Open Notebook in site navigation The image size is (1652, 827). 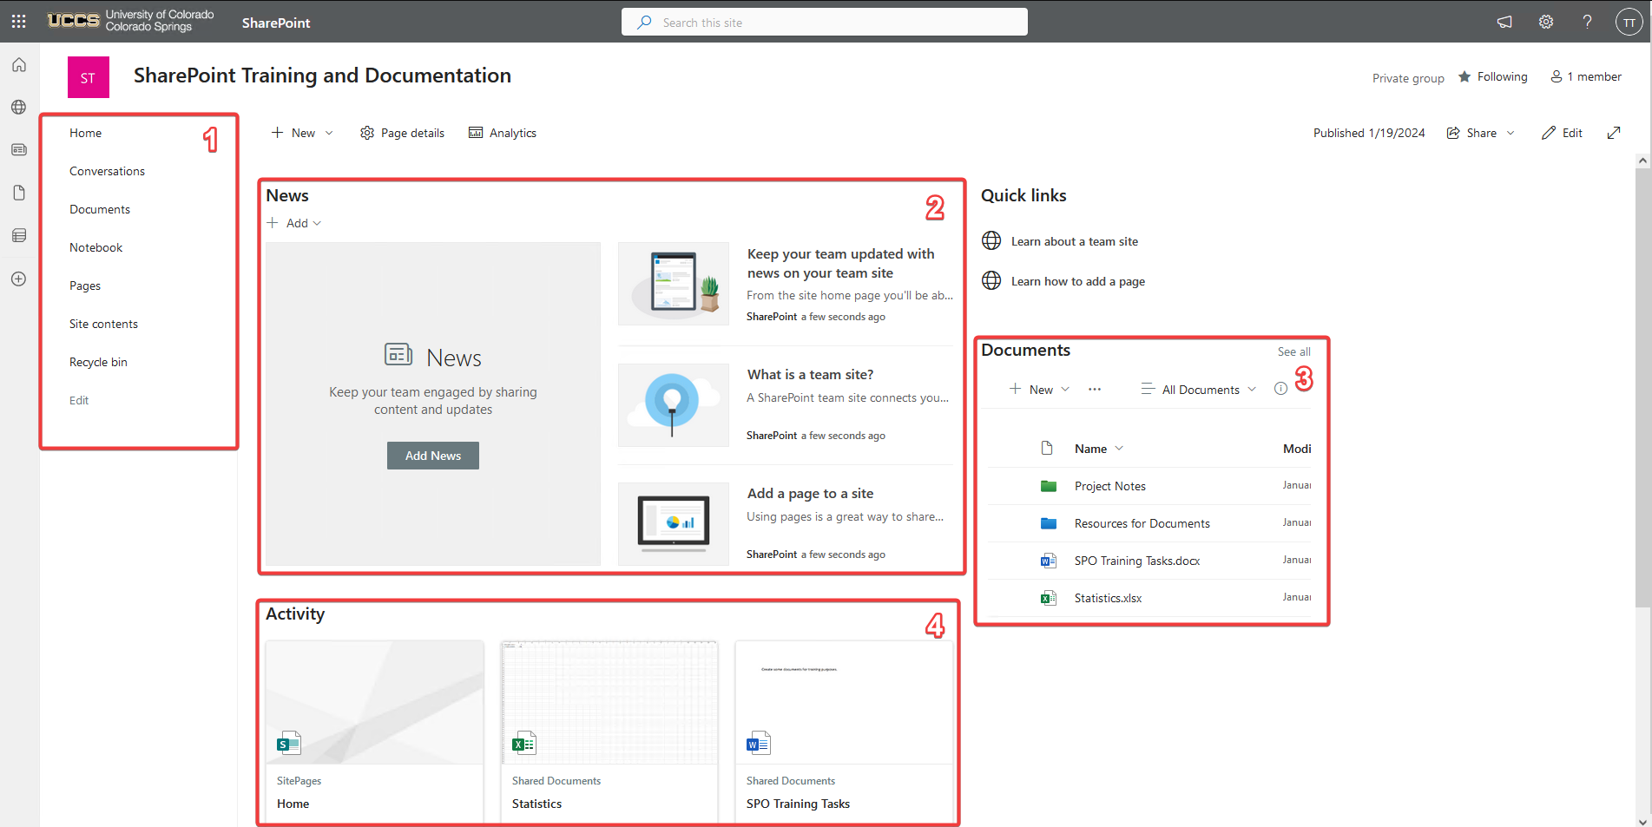point(96,247)
